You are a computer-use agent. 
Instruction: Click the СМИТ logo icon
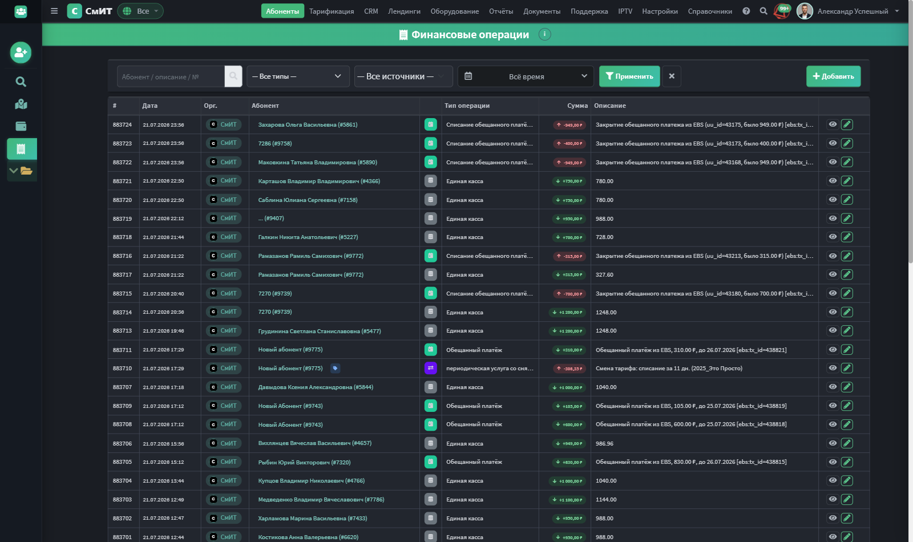click(x=74, y=11)
